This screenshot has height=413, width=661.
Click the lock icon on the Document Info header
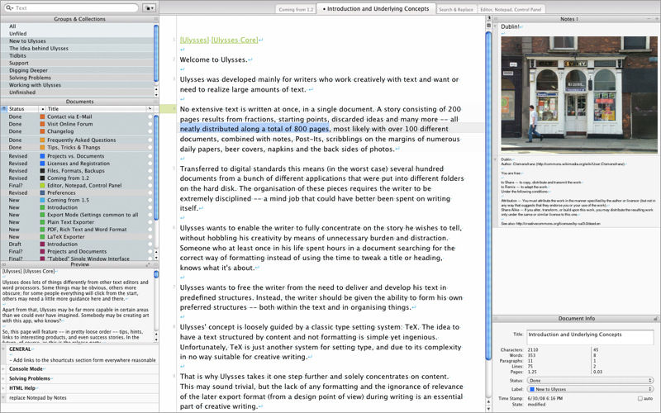656,319
